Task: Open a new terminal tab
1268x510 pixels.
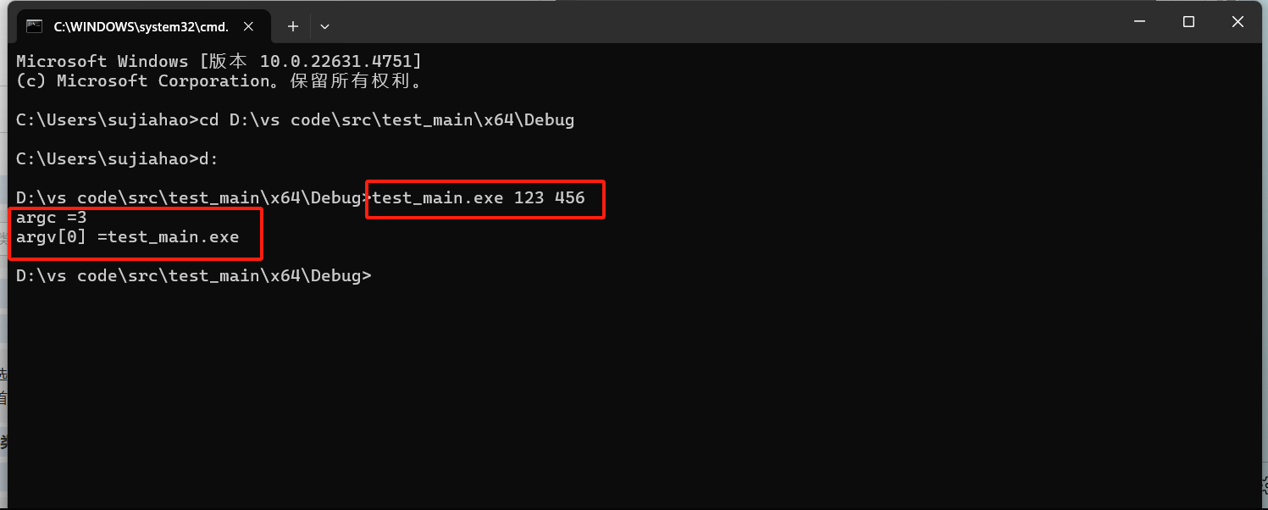Action: coord(292,26)
